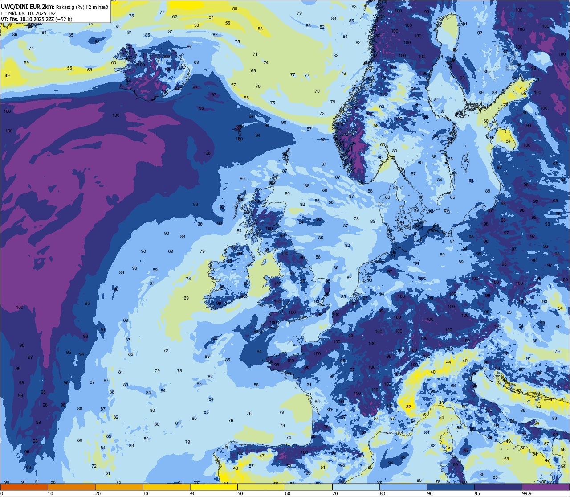This screenshot has width=570, height=497.
Task: Click the 70–80 pale blue legend swatch
Action: (x=356, y=487)
